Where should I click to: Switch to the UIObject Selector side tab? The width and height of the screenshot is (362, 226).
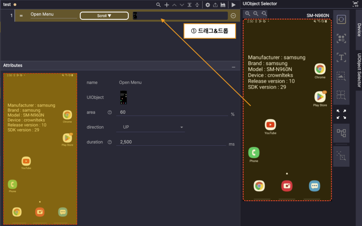point(359,70)
